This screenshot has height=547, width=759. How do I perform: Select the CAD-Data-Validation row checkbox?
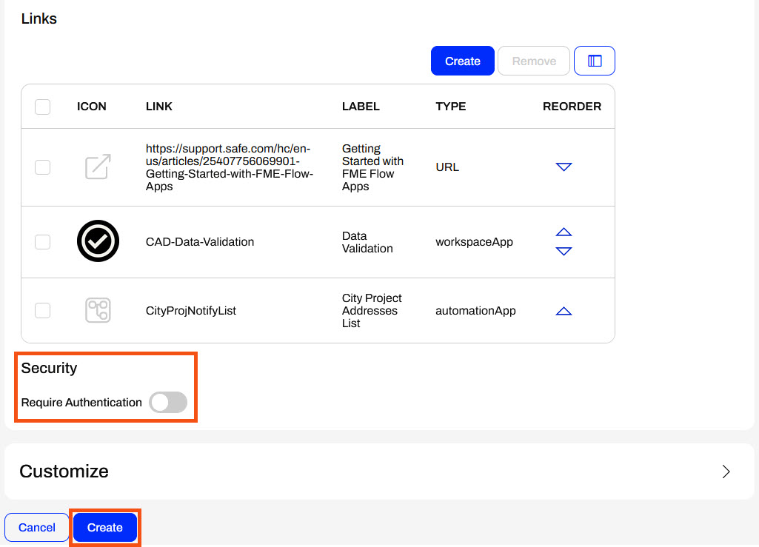[43, 242]
